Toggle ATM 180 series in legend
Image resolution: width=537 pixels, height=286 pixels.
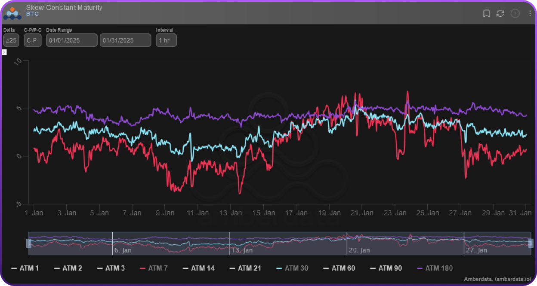tap(435, 268)
